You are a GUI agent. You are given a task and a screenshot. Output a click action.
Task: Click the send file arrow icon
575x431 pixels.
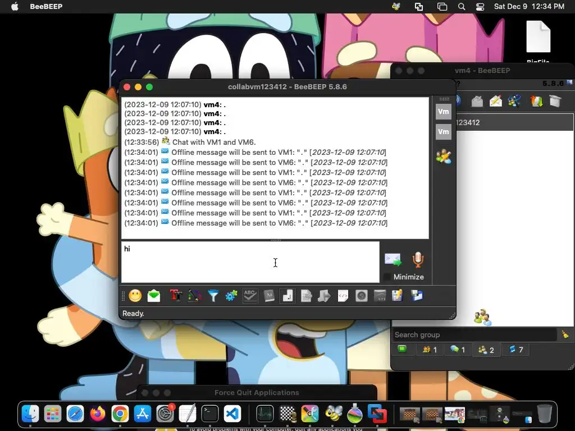pyautogui.click(x=324, y=296)
